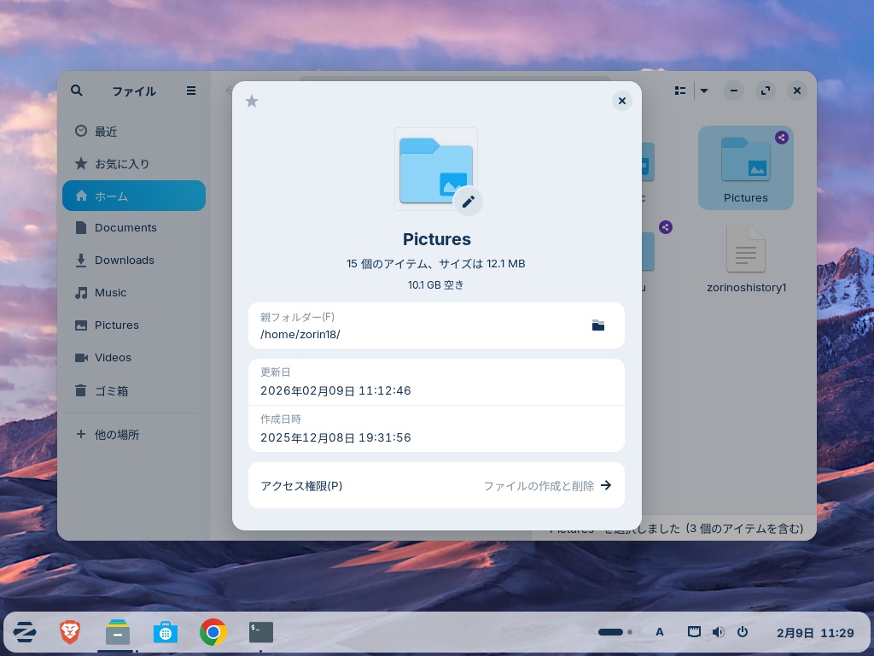Go to Documents in sidebar
This screenshot has width=874, height=656.
pos(125,228)
